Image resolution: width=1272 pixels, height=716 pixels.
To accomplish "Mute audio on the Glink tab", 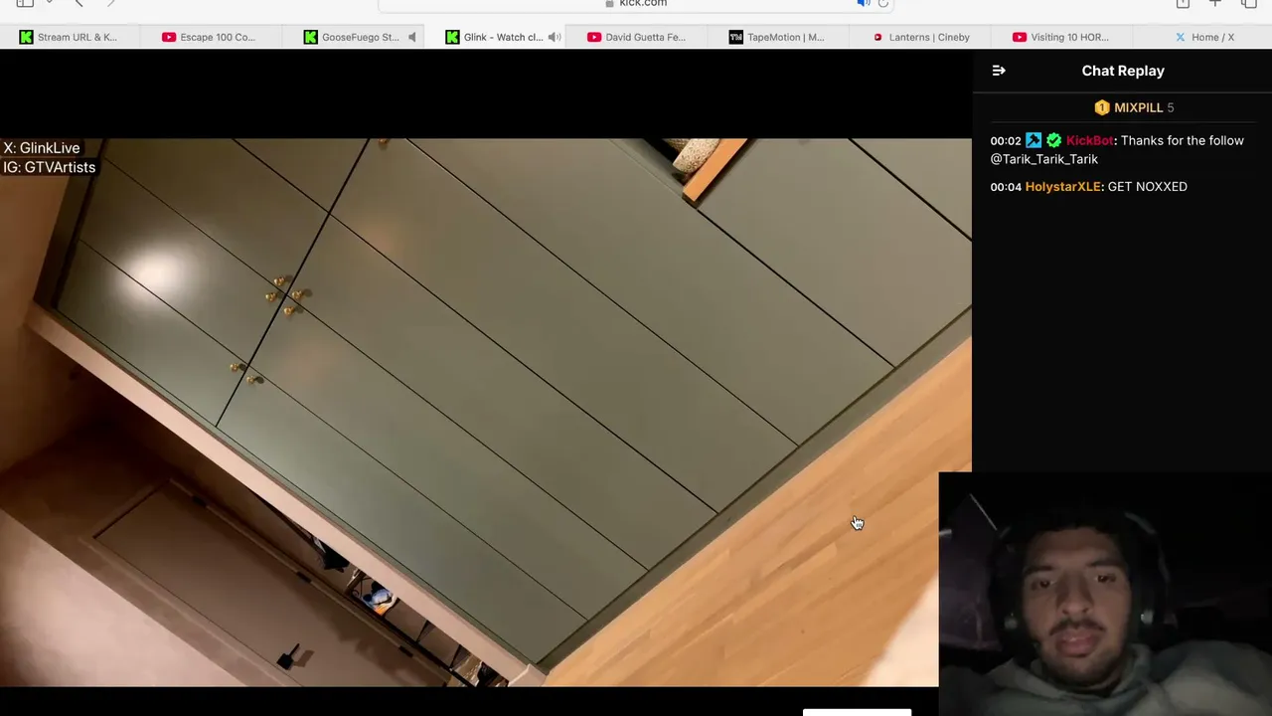I will pyautogui.click(x=555, y=37).
